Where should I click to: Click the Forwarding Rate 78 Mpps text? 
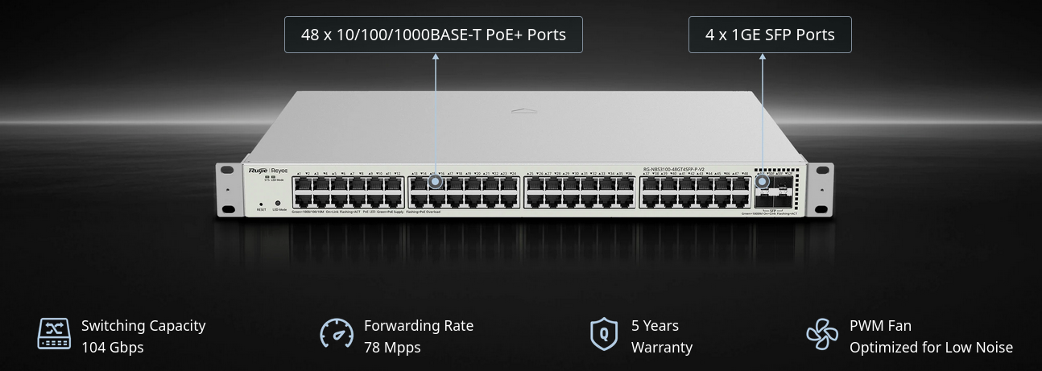click(x=419, y=336)
